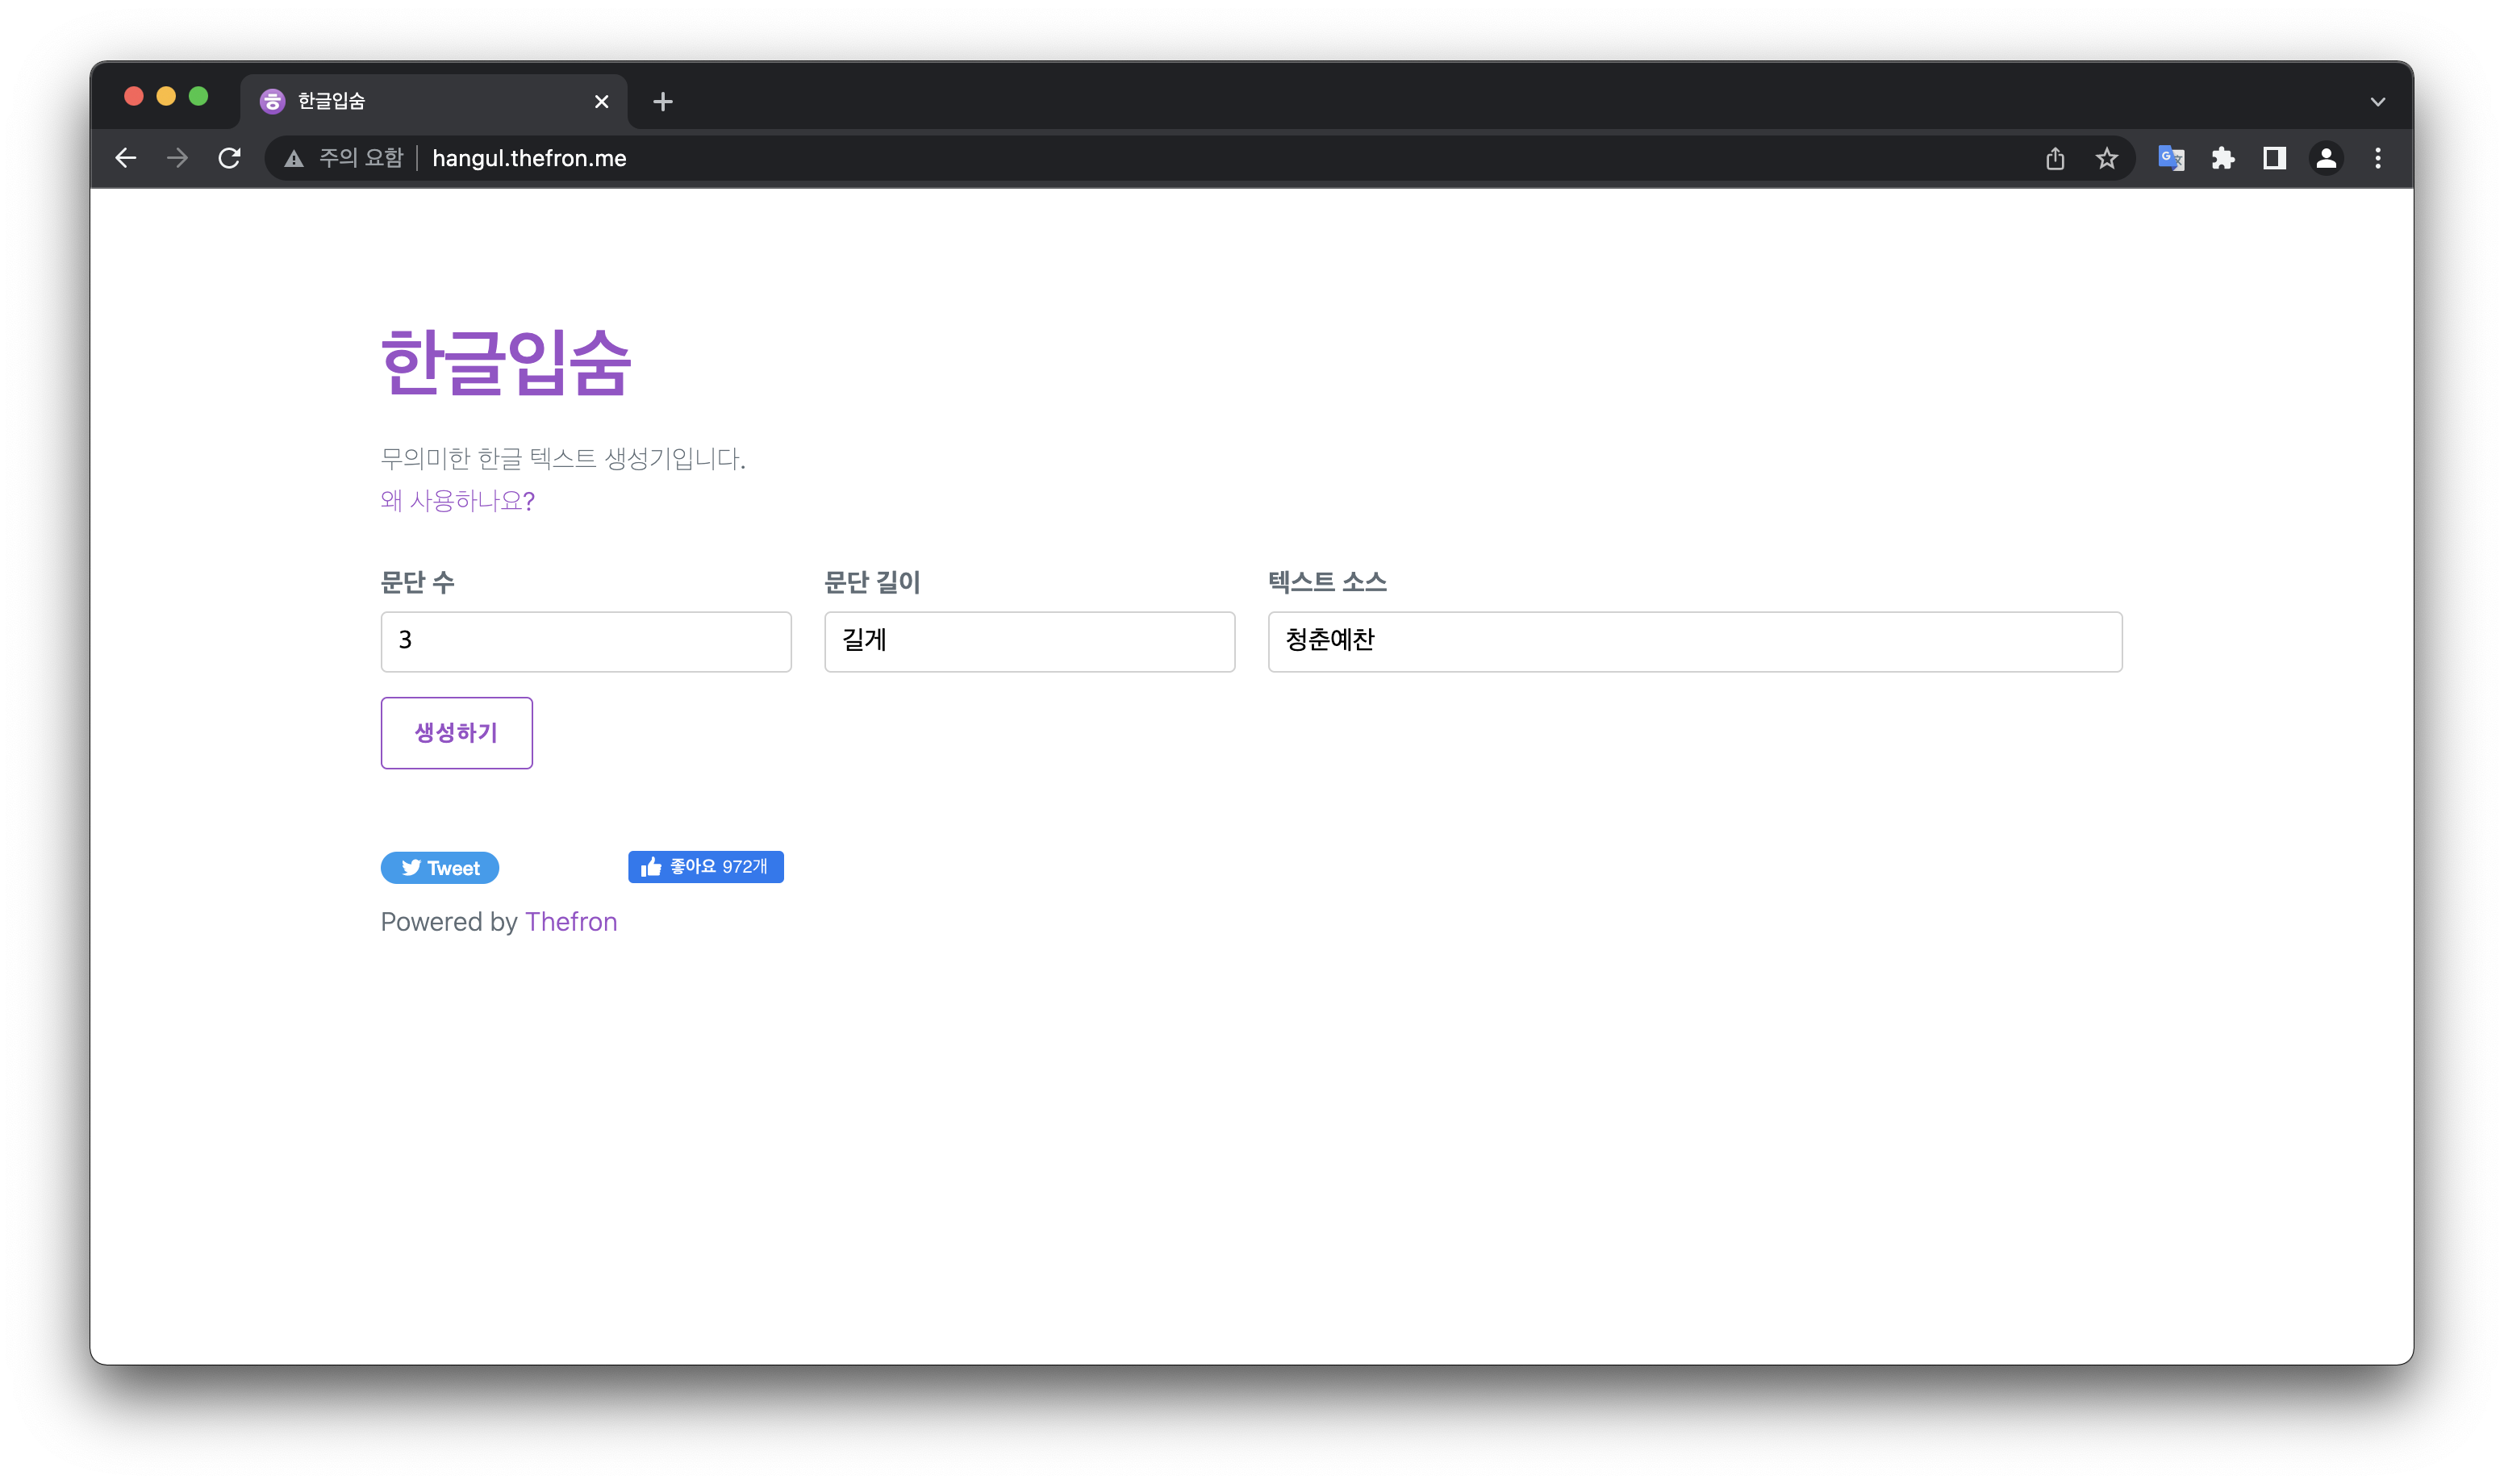This screenshot has height=1484, width=2504.
Task: Follow the Thefron link
Action: pos(571,921)
